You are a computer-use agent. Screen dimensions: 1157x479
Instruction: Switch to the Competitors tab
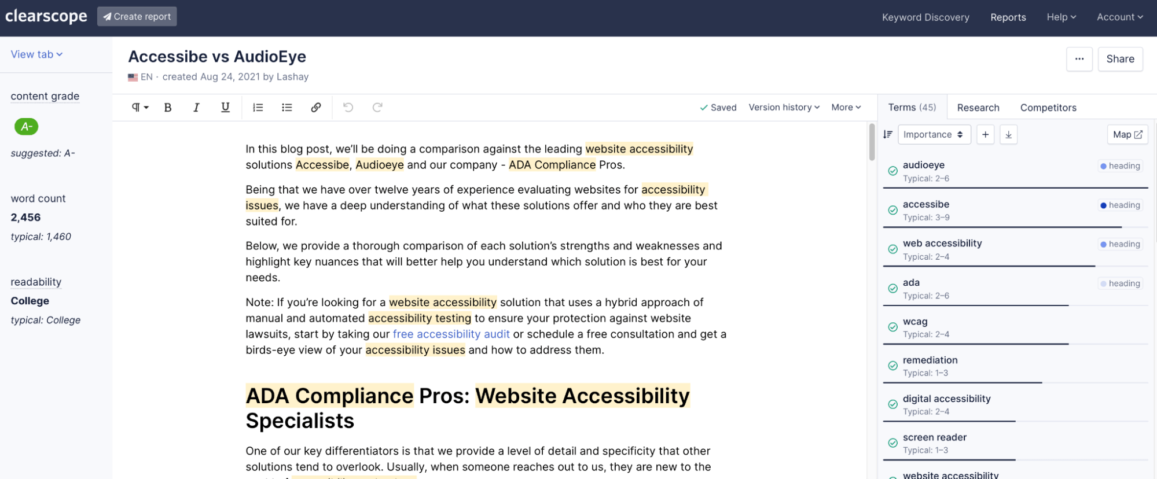pyautogui.click(x=1048, y=108)
